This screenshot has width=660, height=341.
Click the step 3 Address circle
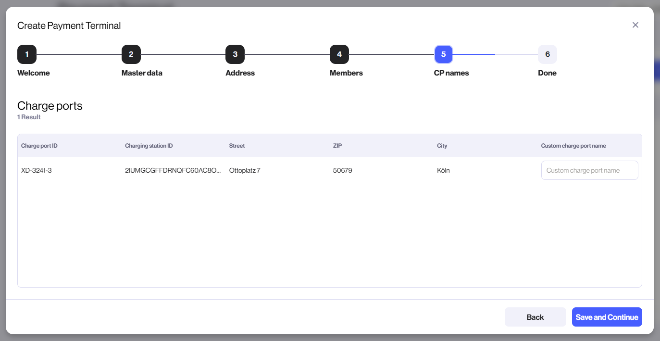235,54
